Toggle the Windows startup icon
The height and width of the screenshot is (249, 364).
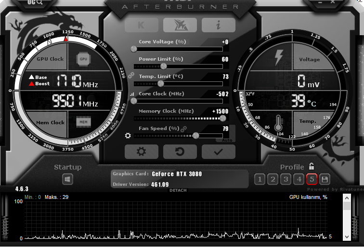(67, 179)
